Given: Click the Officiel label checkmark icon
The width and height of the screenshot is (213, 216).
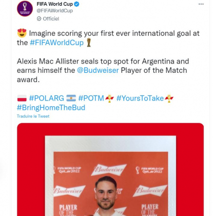Looking at the screenshot, I should (39, 18).
